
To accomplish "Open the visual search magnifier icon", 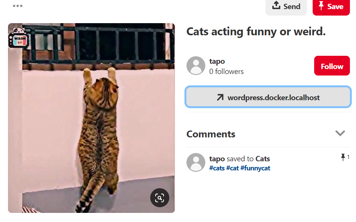I will [x=160, y=198].
